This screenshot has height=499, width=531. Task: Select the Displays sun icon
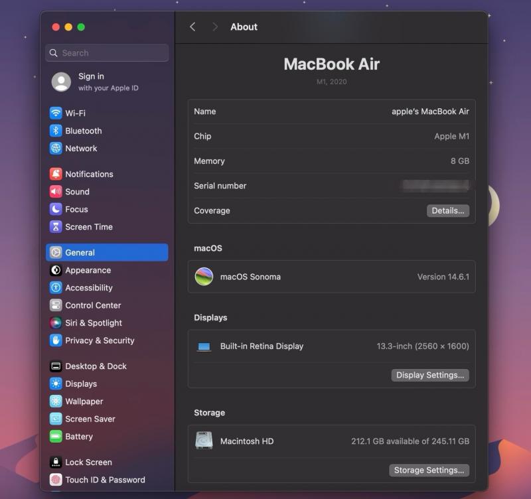(x=56, y=384)
